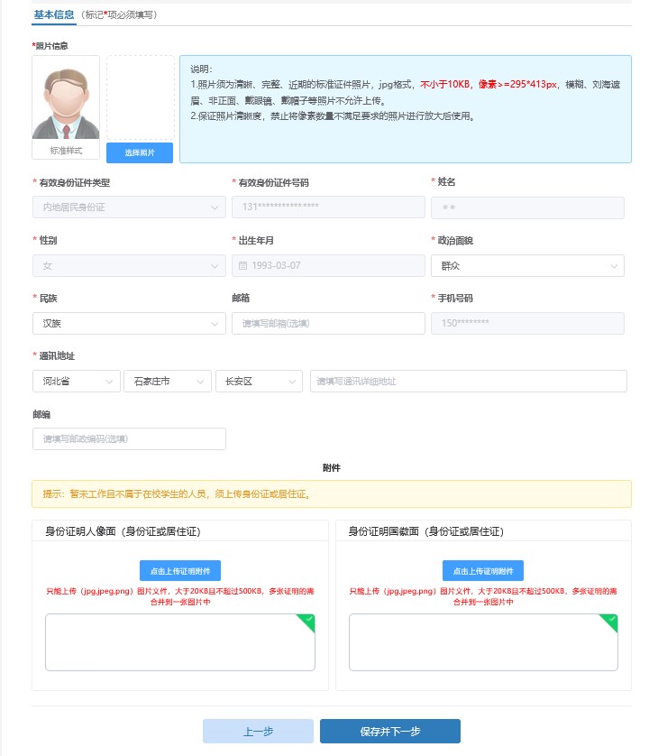Click the green checkmark on 人像面 preview
This screenshot has height=756, width=658.
click(308, 620)
